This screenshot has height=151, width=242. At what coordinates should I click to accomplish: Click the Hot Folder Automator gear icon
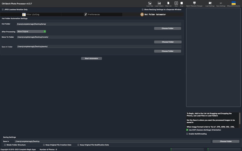142,14
